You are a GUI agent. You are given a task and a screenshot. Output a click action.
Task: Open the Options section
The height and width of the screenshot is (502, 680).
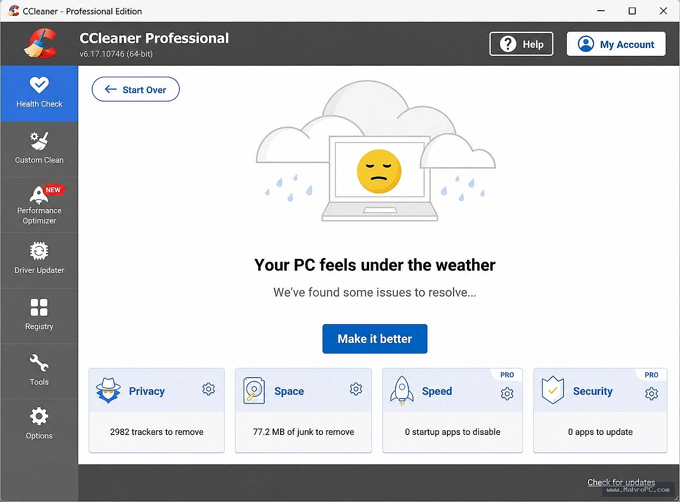39,425
